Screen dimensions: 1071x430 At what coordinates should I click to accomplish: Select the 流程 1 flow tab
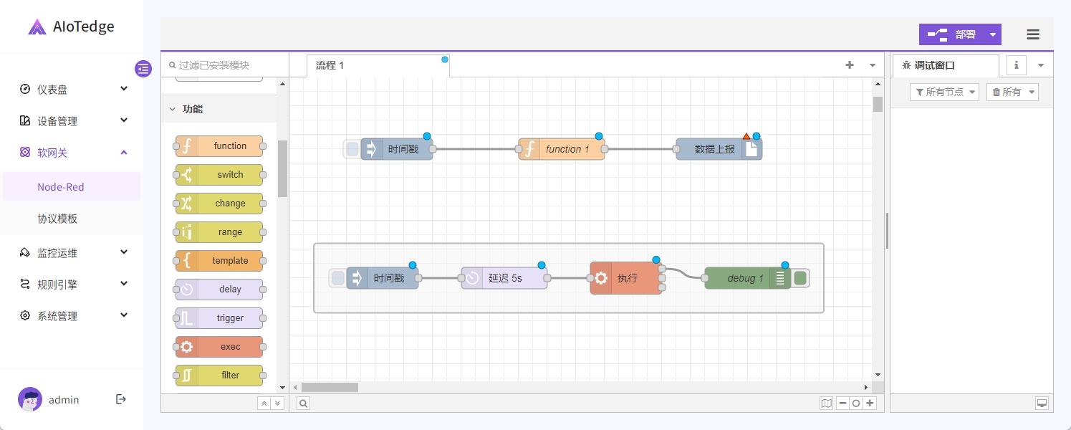(x=330, y=65)
